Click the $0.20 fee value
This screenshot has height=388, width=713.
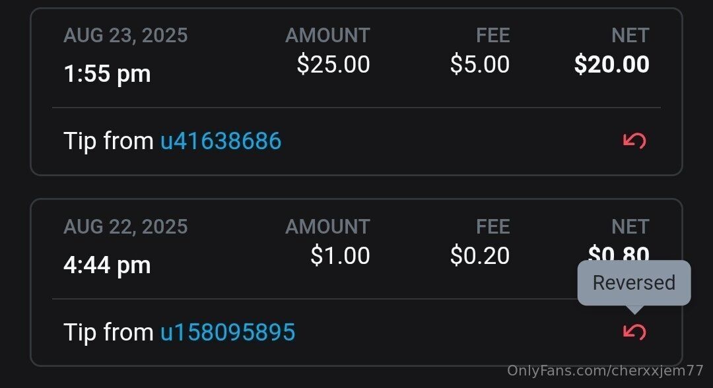(x=479, y=255)
